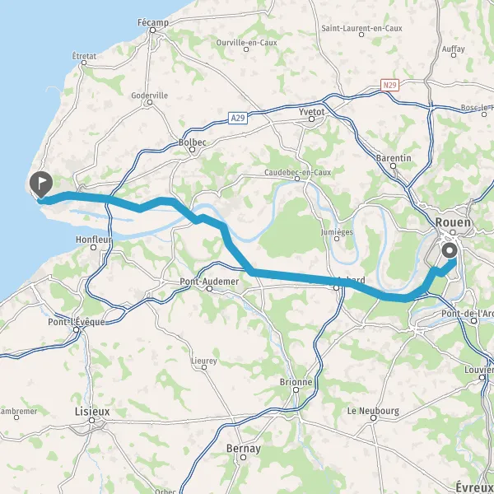Click the Lisieux city marker
Viewport: 494px width, 494px height.
pos(91,420)
